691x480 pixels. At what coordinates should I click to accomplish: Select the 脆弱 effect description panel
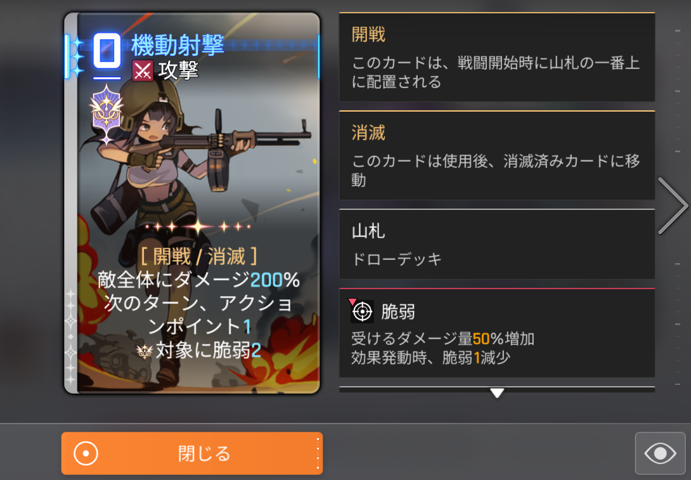496,334
